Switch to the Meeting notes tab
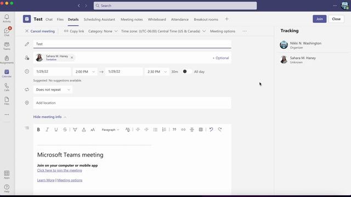 point(132,20)
